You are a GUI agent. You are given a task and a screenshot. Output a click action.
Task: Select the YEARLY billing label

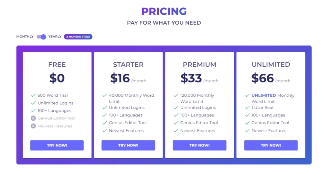(55, 37)
